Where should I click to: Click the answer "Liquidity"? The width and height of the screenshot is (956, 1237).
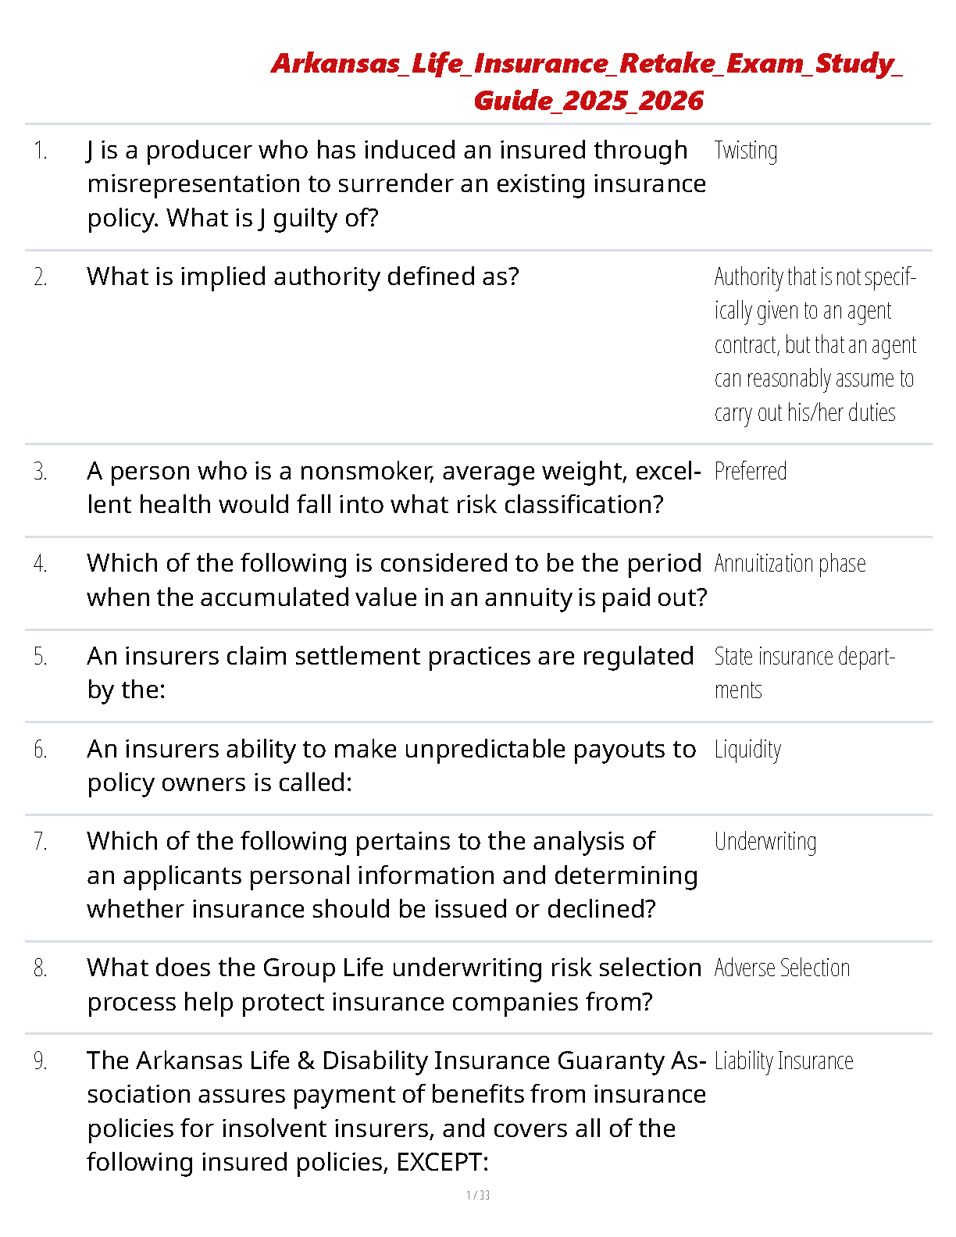coord(747,750)
